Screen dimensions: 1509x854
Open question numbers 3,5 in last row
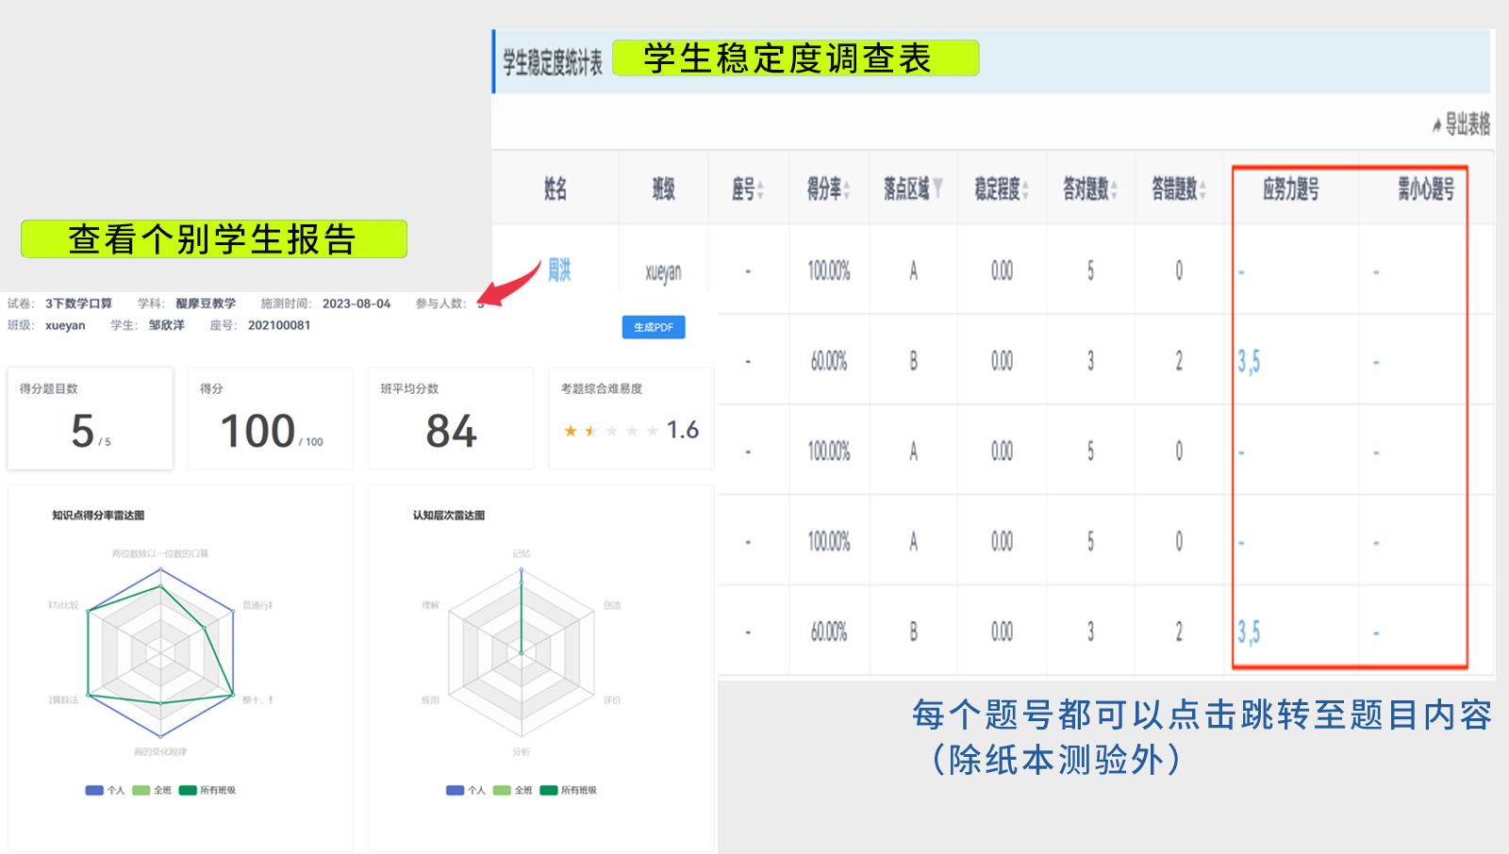pos(1249,632)
